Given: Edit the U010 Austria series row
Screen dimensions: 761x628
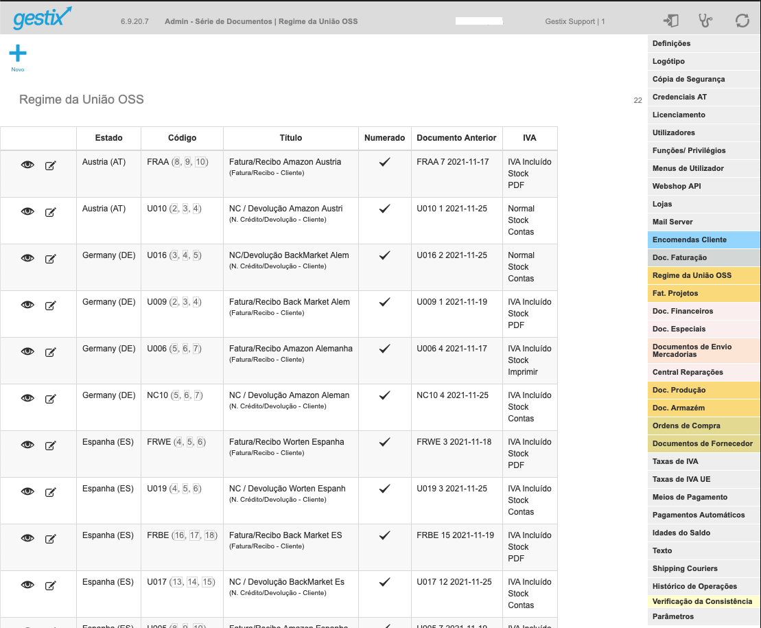Looking at the screenshot, I should pyautogui.click(x=51, y=212).
